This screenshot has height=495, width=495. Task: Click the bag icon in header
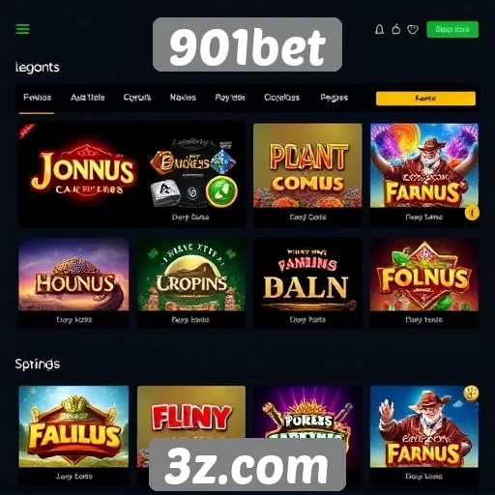tap(396, 29)
